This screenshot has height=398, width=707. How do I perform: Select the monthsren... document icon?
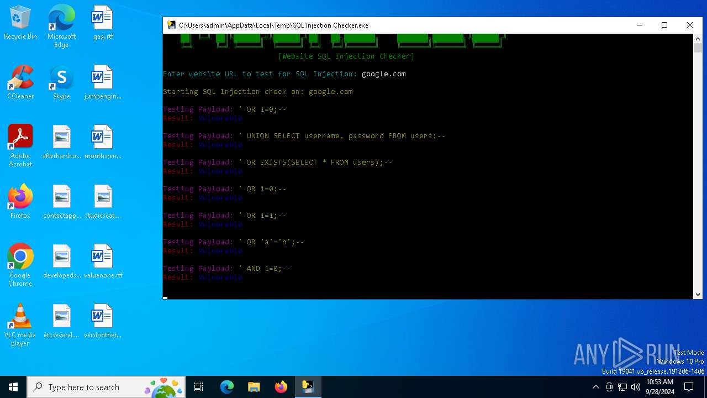click(x=103, y=142)
